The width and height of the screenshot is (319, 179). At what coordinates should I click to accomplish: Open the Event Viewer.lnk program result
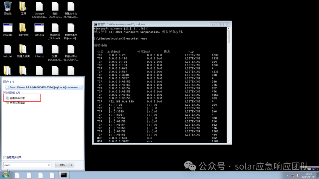(x=43, y=87)
